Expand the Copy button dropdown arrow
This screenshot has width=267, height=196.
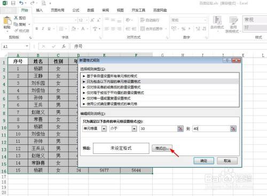(x=29, y=24)
